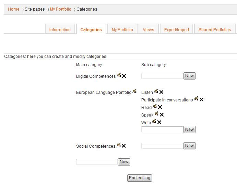Open the Views tab
237x184 pixels.
(x=149, y=29)
